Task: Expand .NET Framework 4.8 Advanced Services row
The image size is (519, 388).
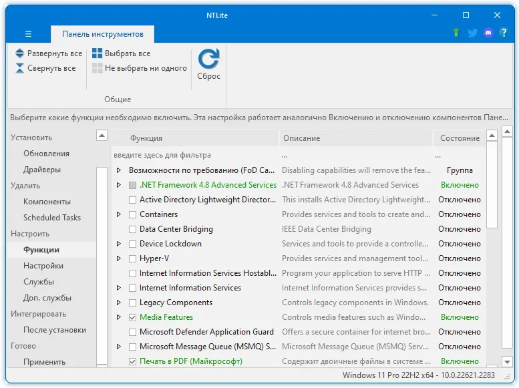Action: point(118,185)
